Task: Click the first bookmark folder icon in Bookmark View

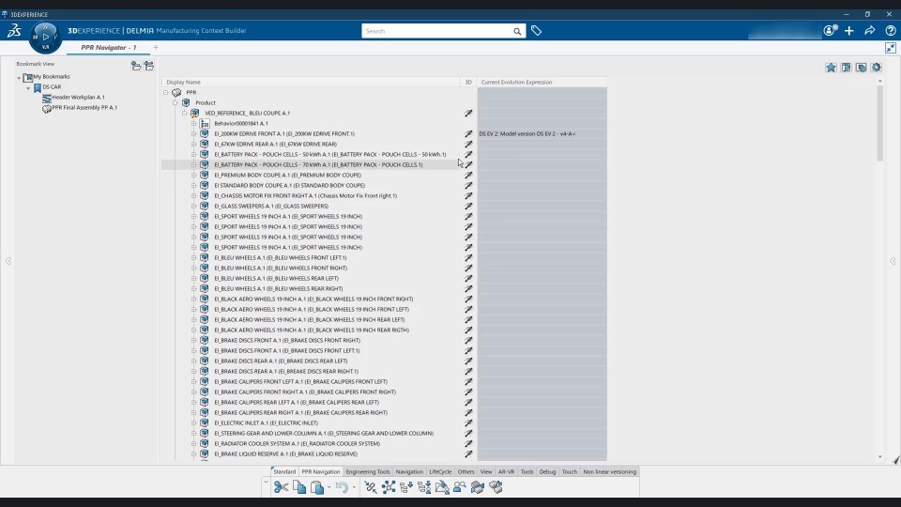Action: (x=136, y=66)
